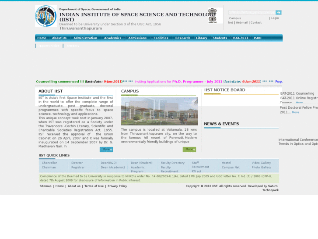Image resolution: width=318 pixels, height=239 pixels.
Task: Open the footer Home link
Action: pos(59,186)
